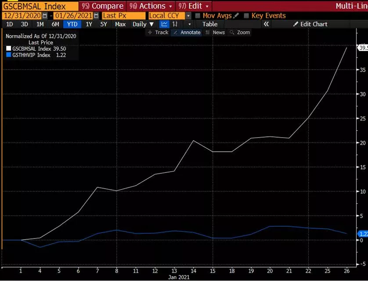Show News items on chart
Screen dimensions: 368x282
pos(215,33)
